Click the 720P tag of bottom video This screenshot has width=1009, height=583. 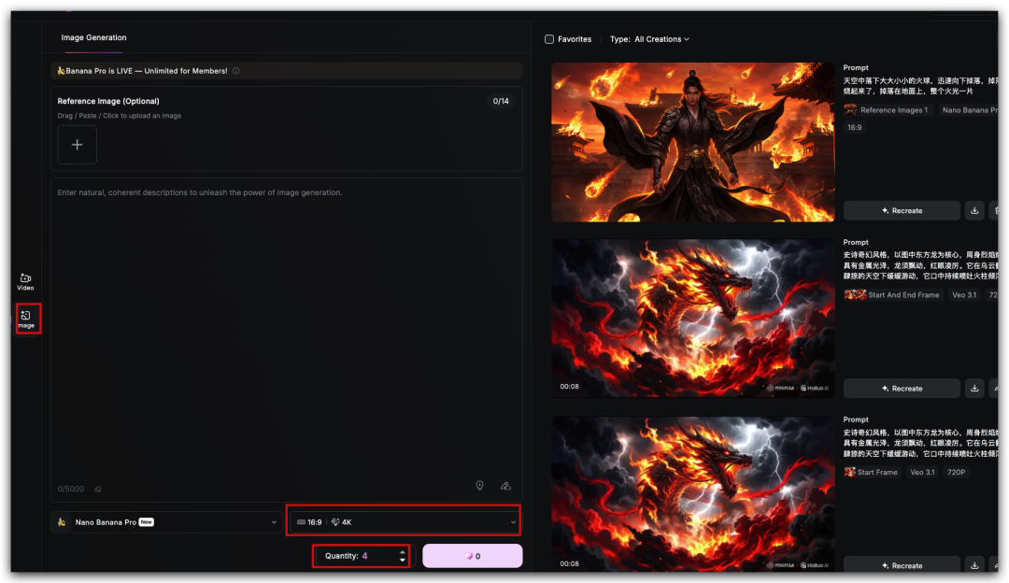pos(956,472)
